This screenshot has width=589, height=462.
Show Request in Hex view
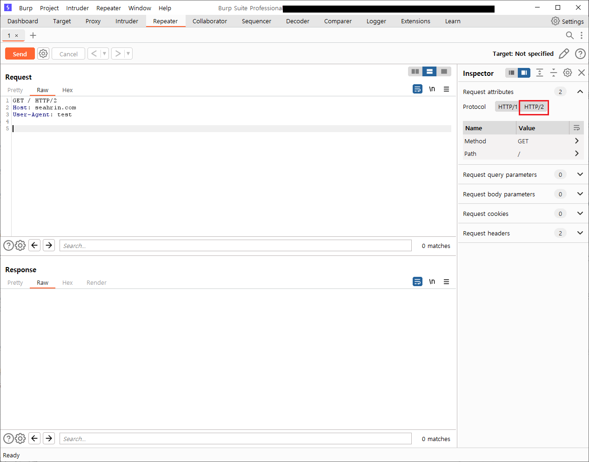tap(67, 90)
